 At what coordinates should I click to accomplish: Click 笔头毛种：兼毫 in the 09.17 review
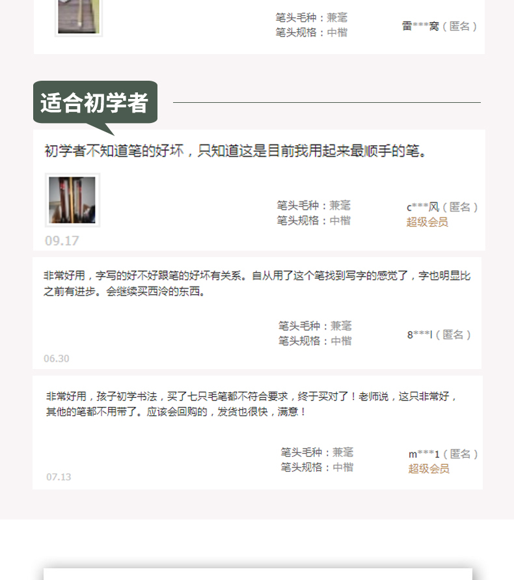coord(314,205)
